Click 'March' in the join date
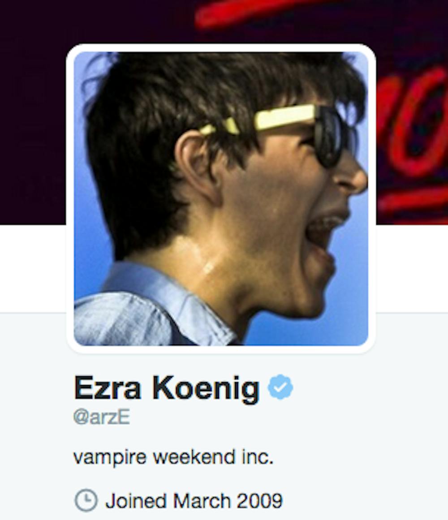The width and height of the screenshot is (448, 520). 202,501
